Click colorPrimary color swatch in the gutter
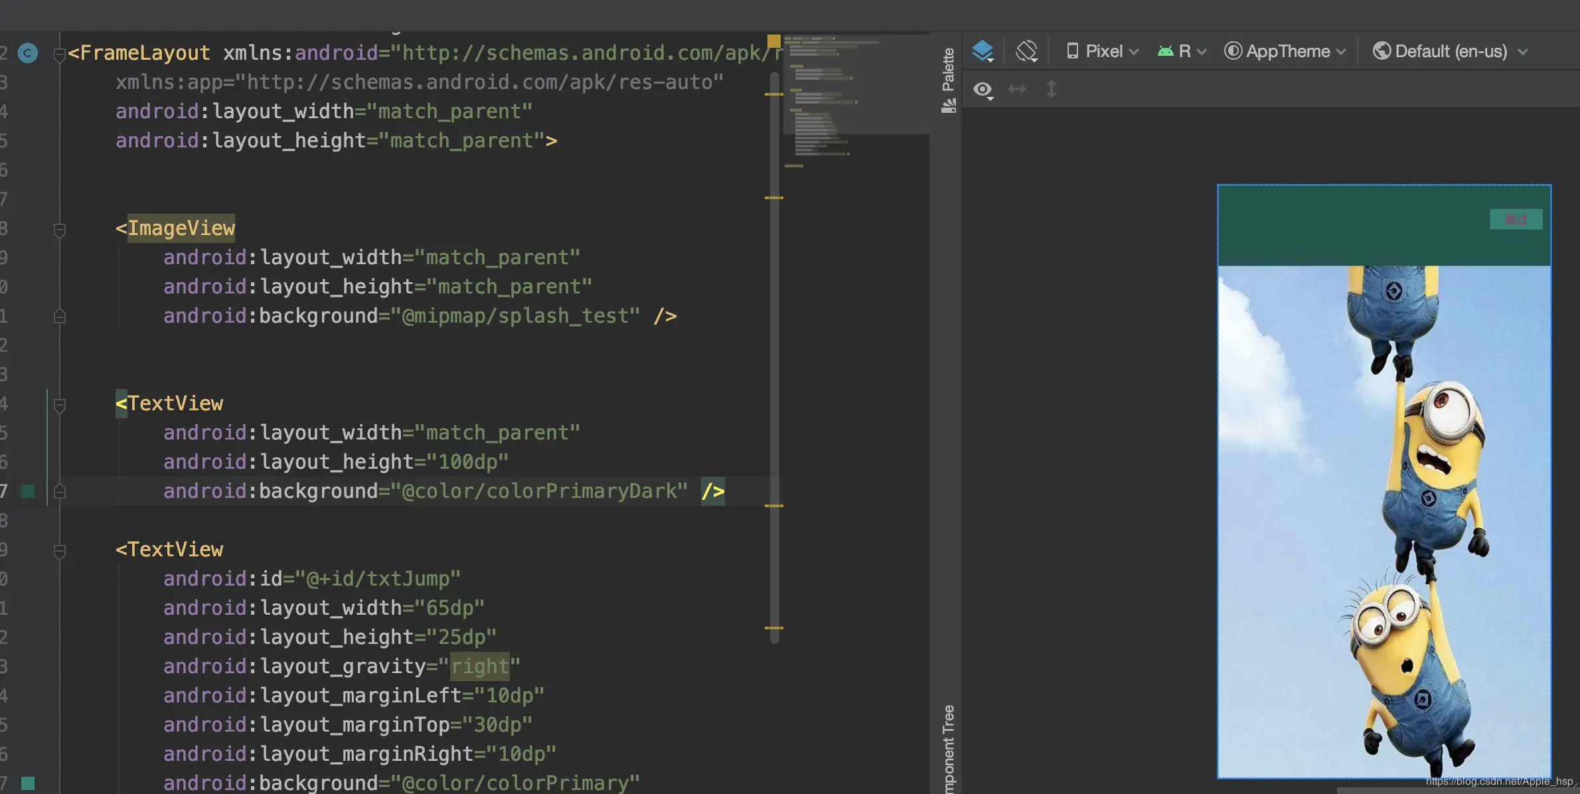Viewport: 1580px width, 794px height. [28, 783]
